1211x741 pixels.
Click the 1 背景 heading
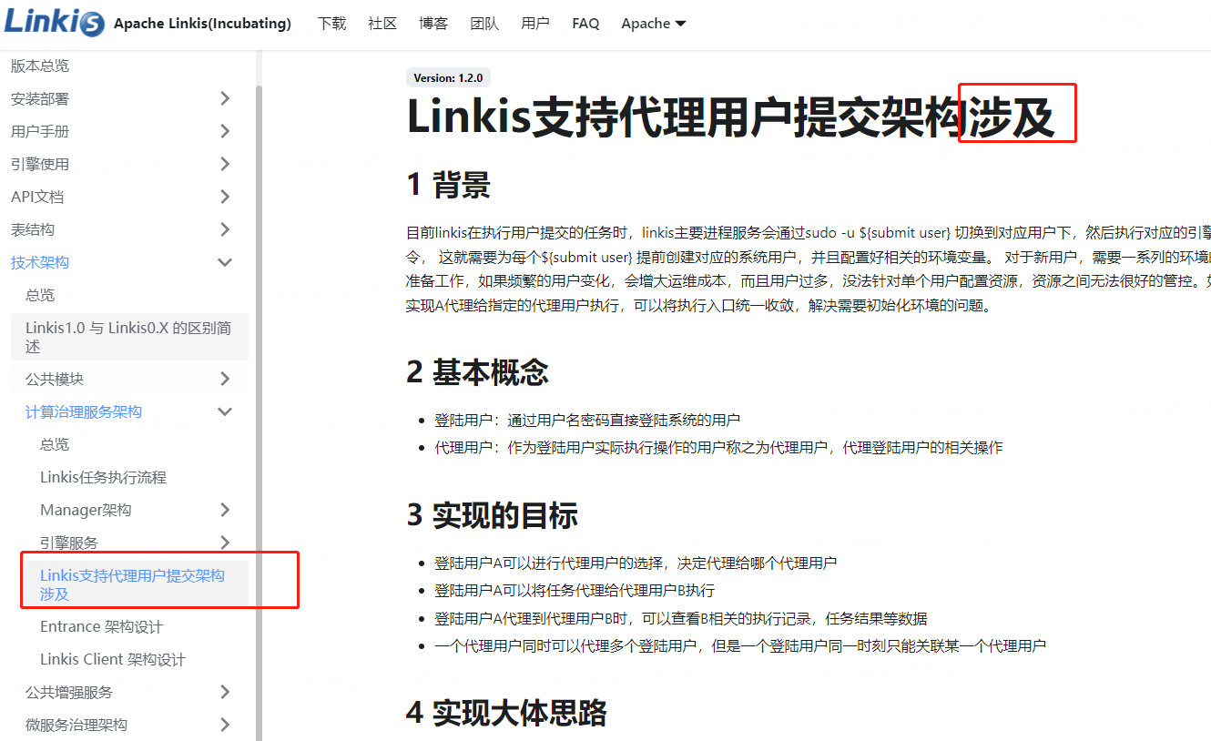click(448, 185)
